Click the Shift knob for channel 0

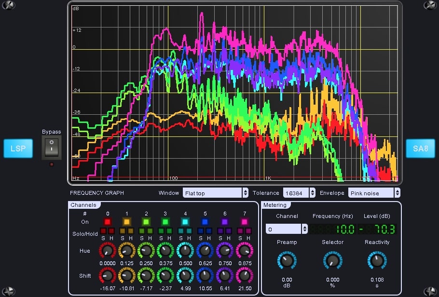pyautogui.click(x=107, y=277)
